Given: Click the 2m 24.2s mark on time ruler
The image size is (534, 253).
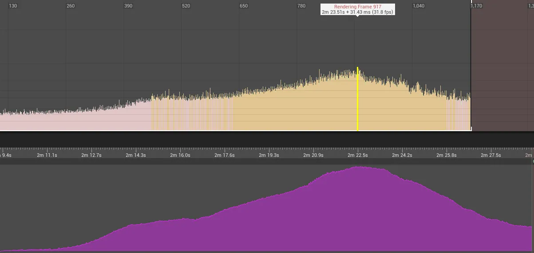Looking at the screenshot, I should (x=403, y=156).
